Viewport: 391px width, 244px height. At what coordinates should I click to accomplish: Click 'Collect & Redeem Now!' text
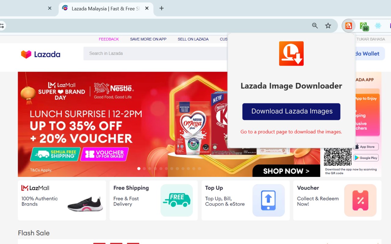[318, 201]
